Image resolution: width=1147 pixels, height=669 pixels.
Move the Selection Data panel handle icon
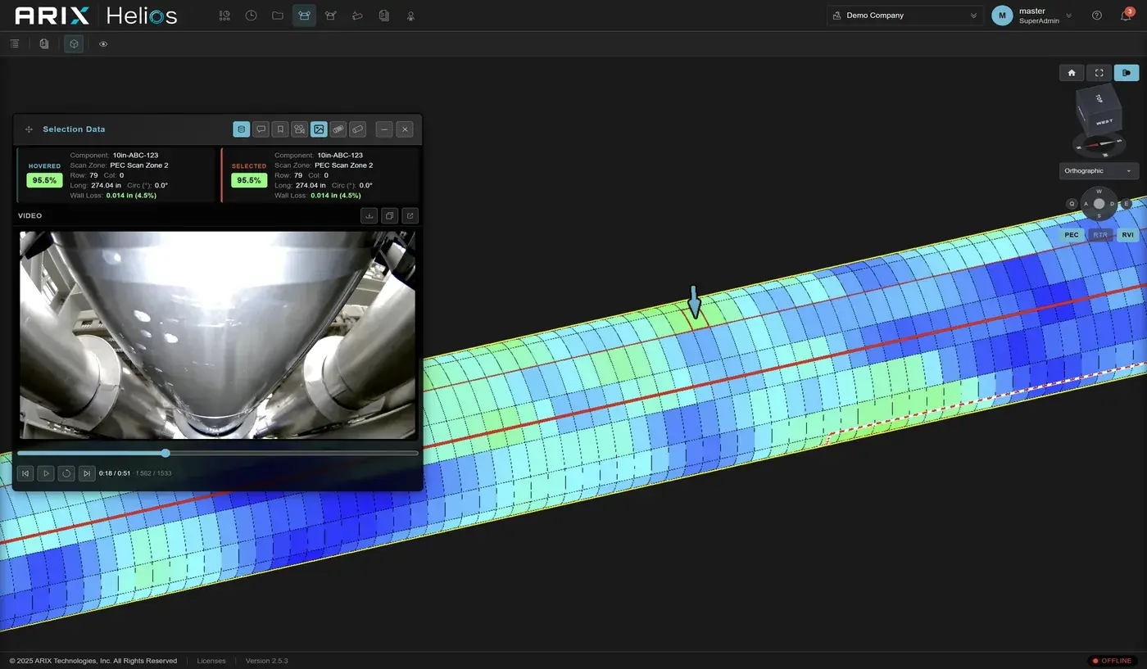click(x=29, y=129)
